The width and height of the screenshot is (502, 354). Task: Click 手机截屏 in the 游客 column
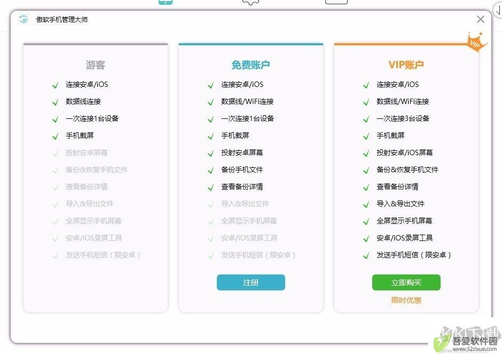pos(80,135)
